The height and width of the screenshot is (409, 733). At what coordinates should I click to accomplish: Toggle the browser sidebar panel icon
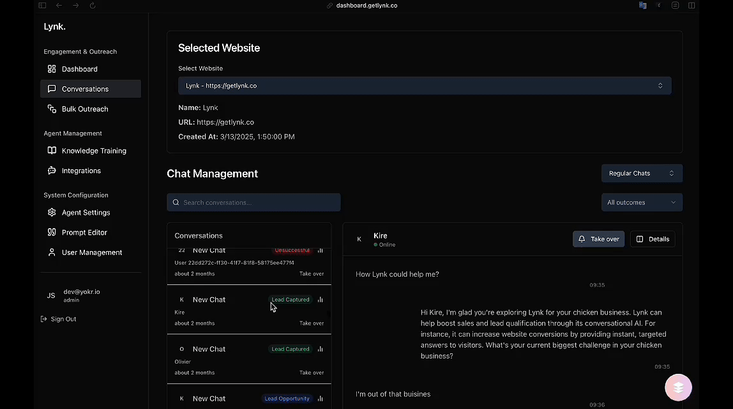pos(42,6)
